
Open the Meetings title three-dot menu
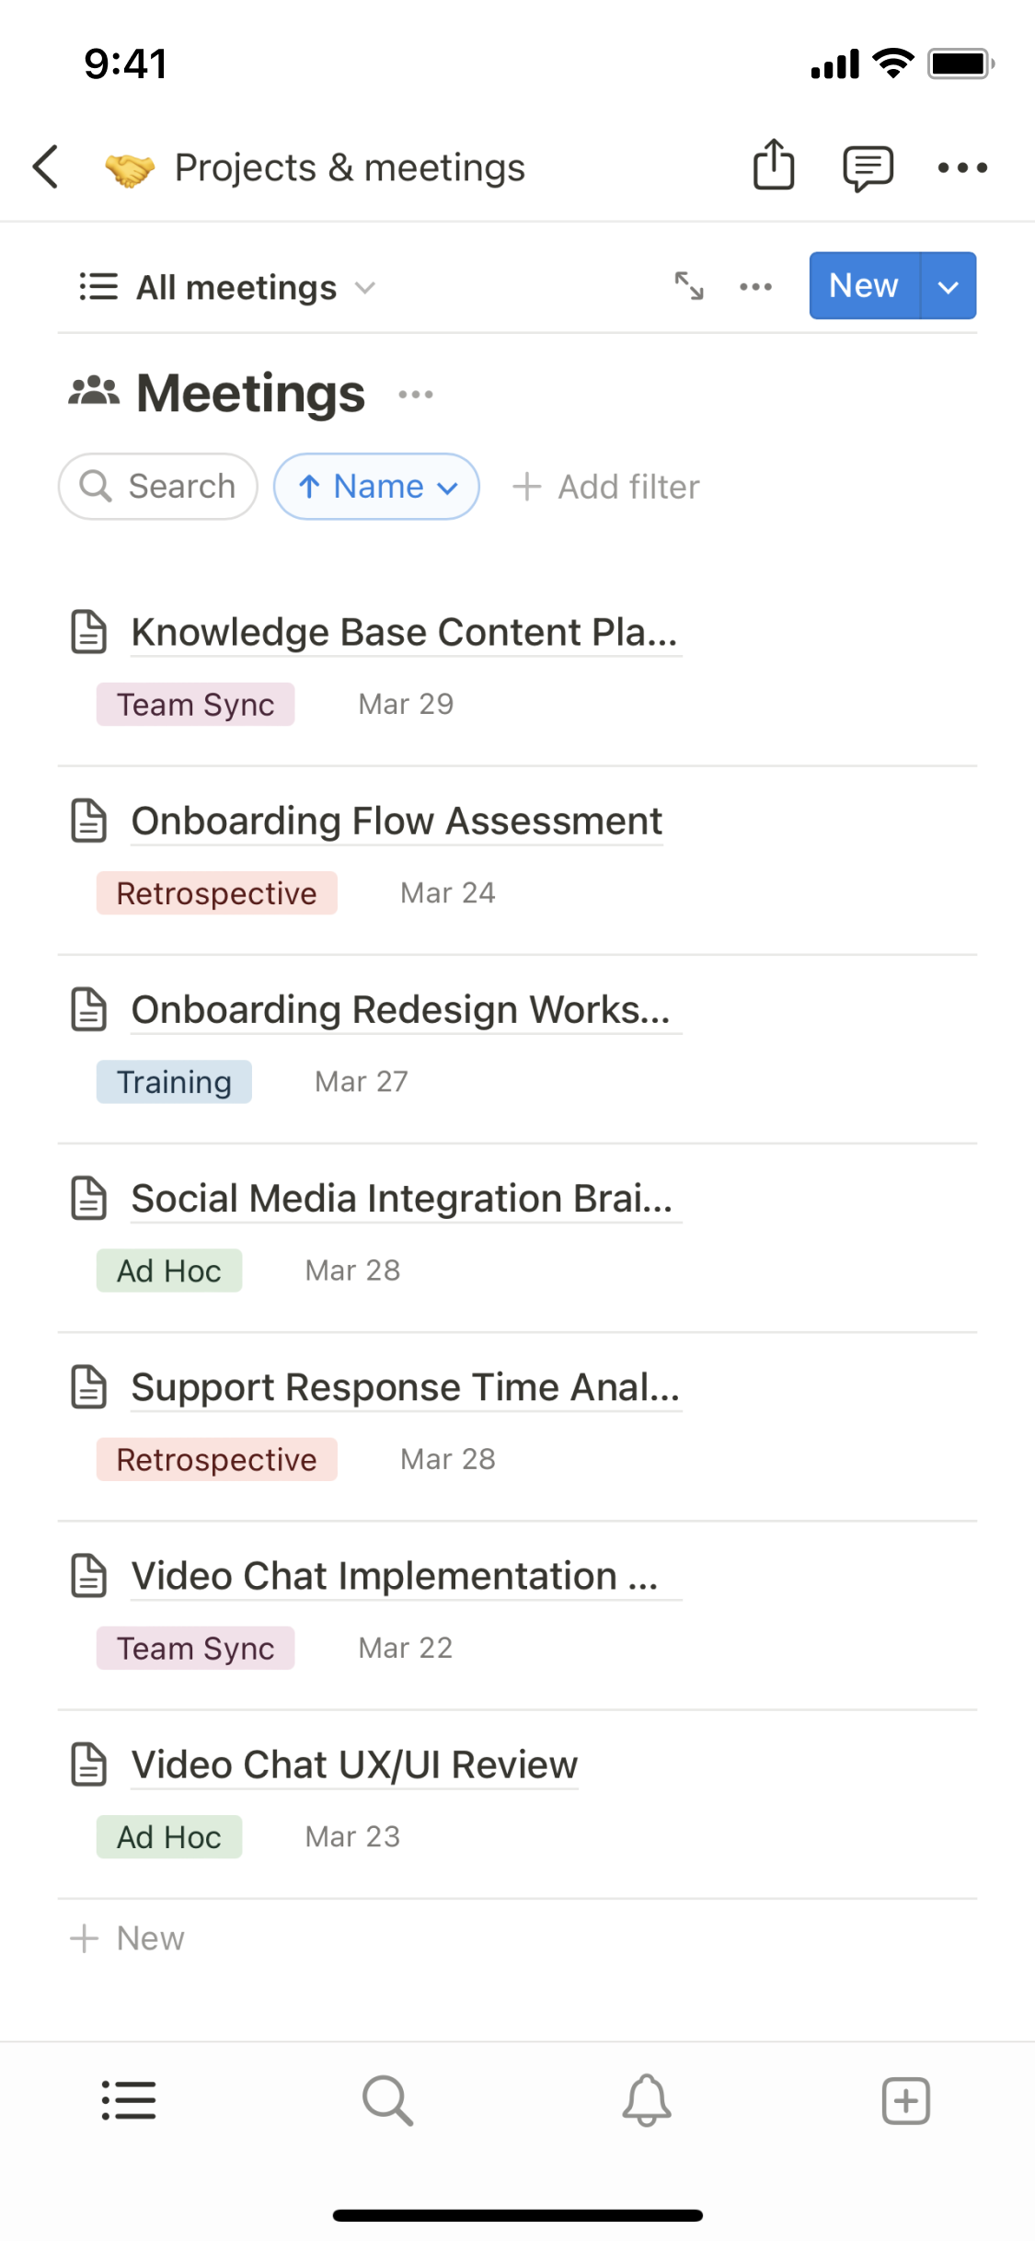tap(416, 395)
